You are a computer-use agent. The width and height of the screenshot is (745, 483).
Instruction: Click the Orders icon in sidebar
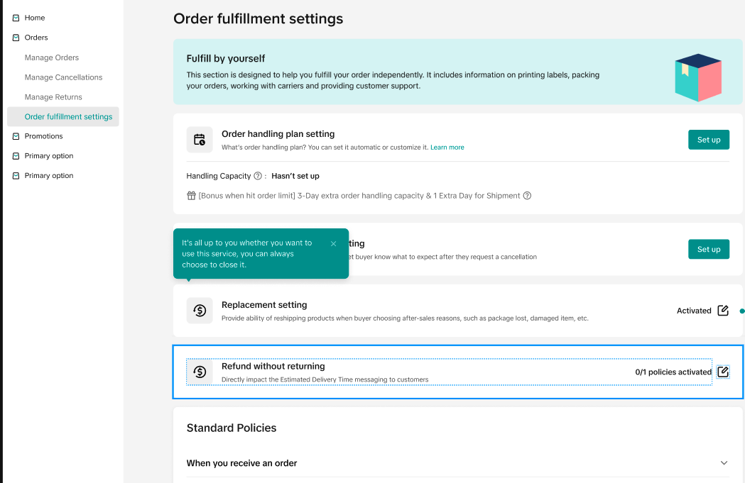16,38
